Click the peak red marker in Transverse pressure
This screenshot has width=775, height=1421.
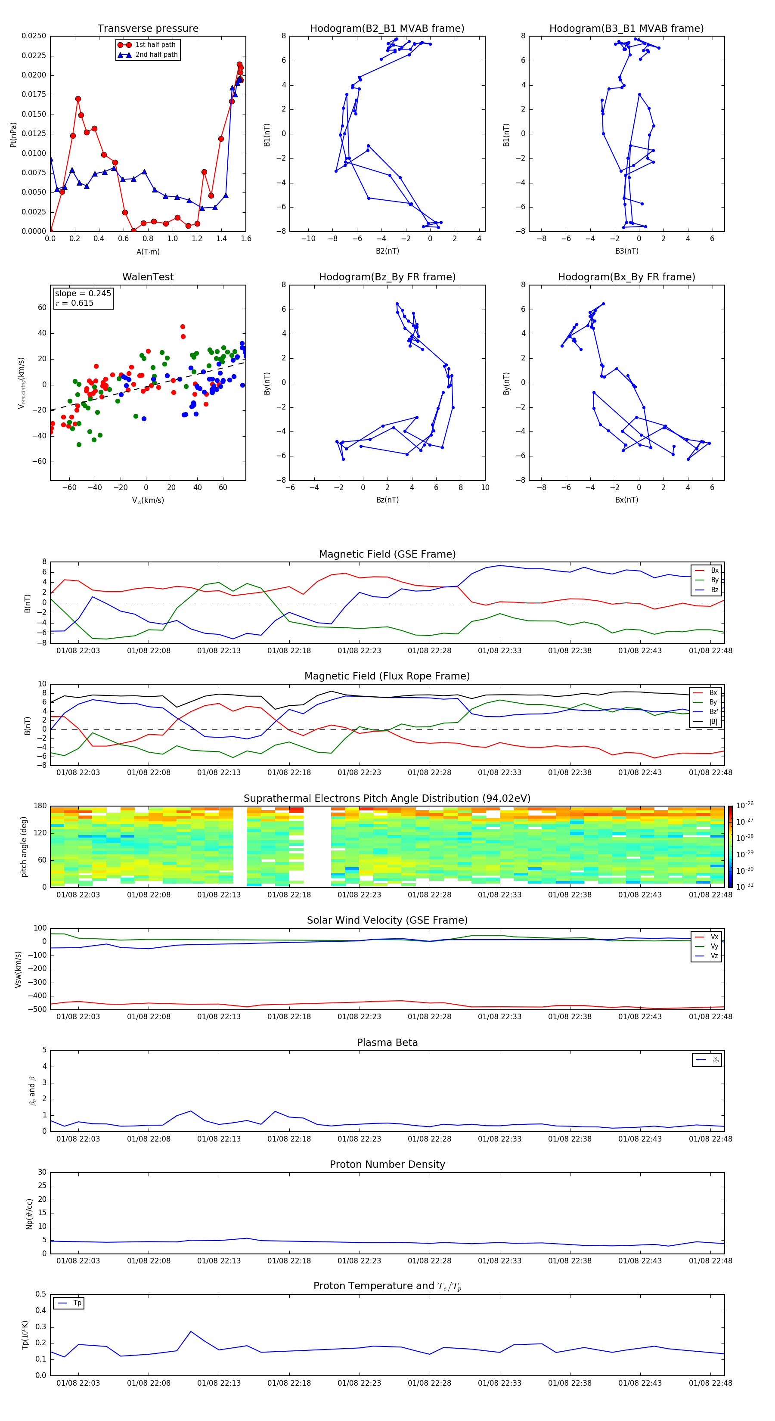coord(239,65)
